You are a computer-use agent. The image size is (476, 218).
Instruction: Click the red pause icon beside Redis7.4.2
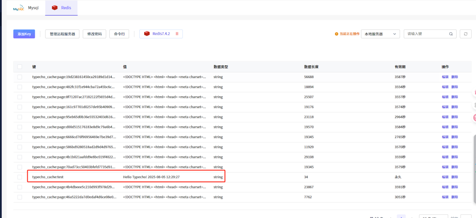pos(177,34)
